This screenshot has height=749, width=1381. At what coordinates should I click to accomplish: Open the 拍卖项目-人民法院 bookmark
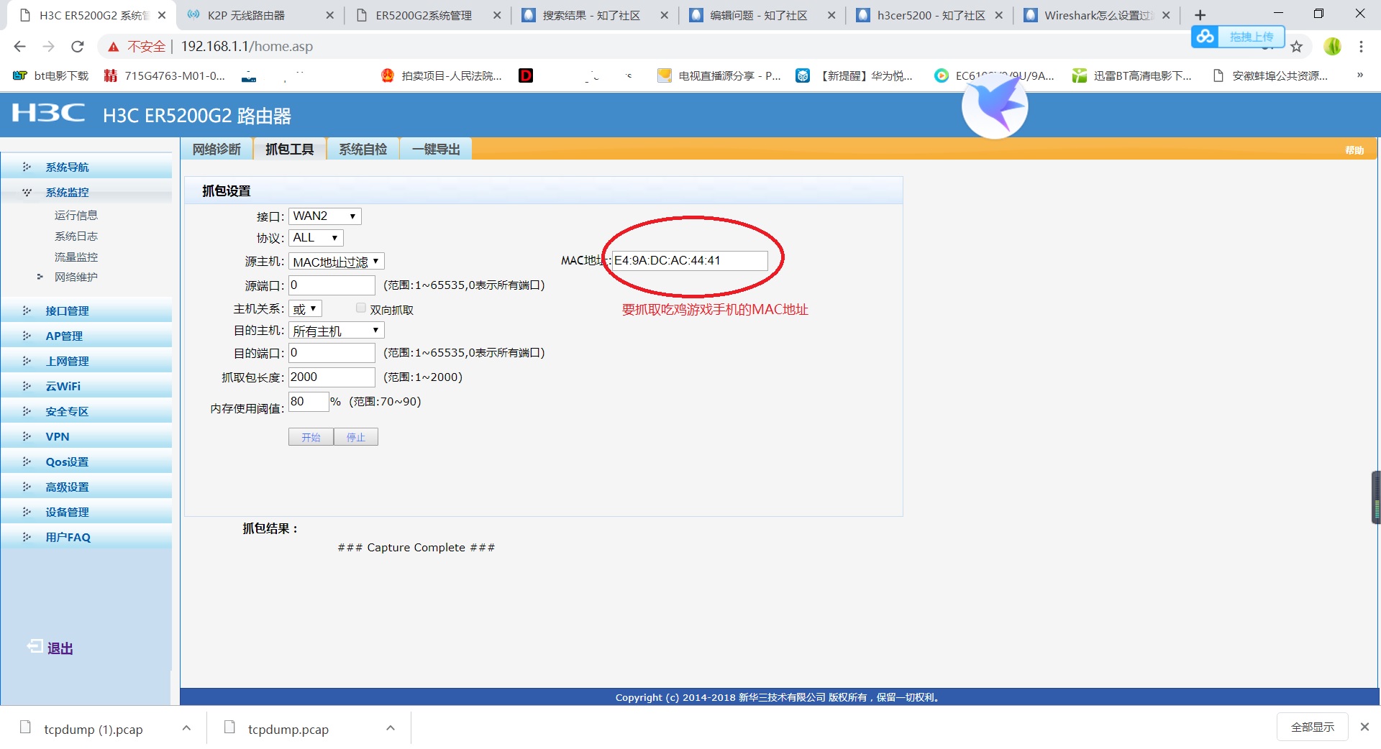442,75
